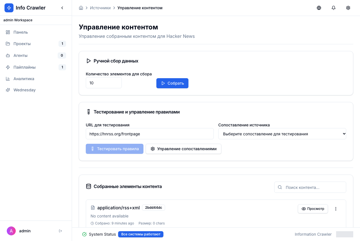This screenshot has width=360, height=241.
Task: Open the Аналитика menu item
Action: [36, 79]
